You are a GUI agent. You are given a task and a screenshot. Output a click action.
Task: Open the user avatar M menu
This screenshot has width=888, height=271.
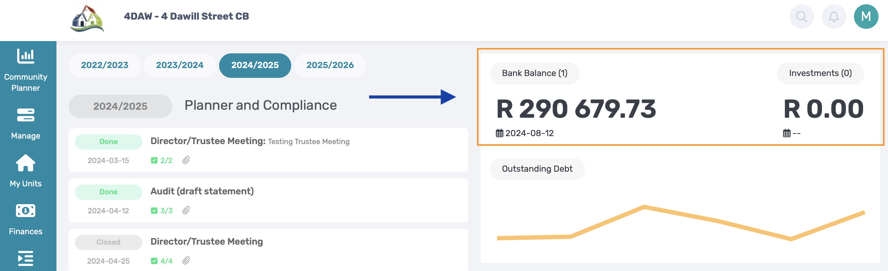coord(866,17)
